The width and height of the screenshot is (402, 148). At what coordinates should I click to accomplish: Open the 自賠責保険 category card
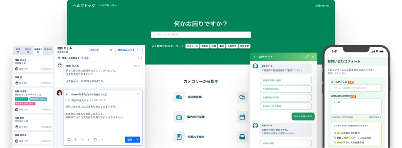click(201, 97)
